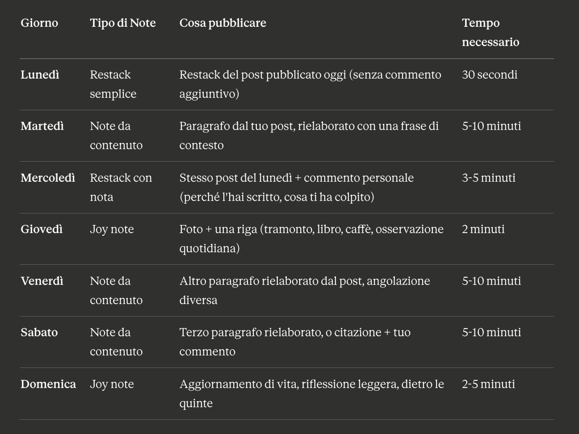
Task: Click the Restack con nota cell
Action: tap(121, 187)
